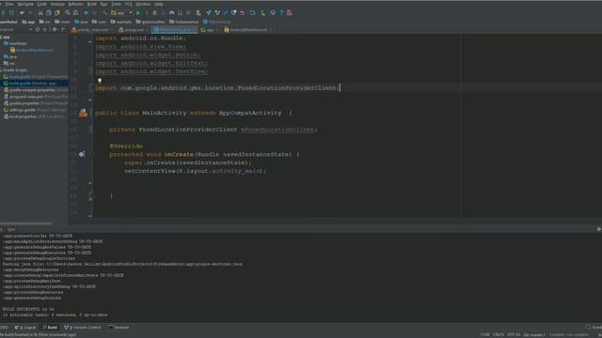Click the Paste toolbar icon
This screenshot has height=338, width=602.
click(x=57, y=12)
